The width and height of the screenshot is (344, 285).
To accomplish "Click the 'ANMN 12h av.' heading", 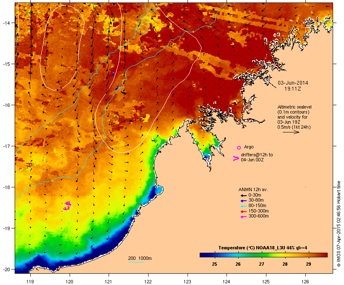I will click(x=253, y=189).
